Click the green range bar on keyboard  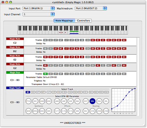pos(74,31)
